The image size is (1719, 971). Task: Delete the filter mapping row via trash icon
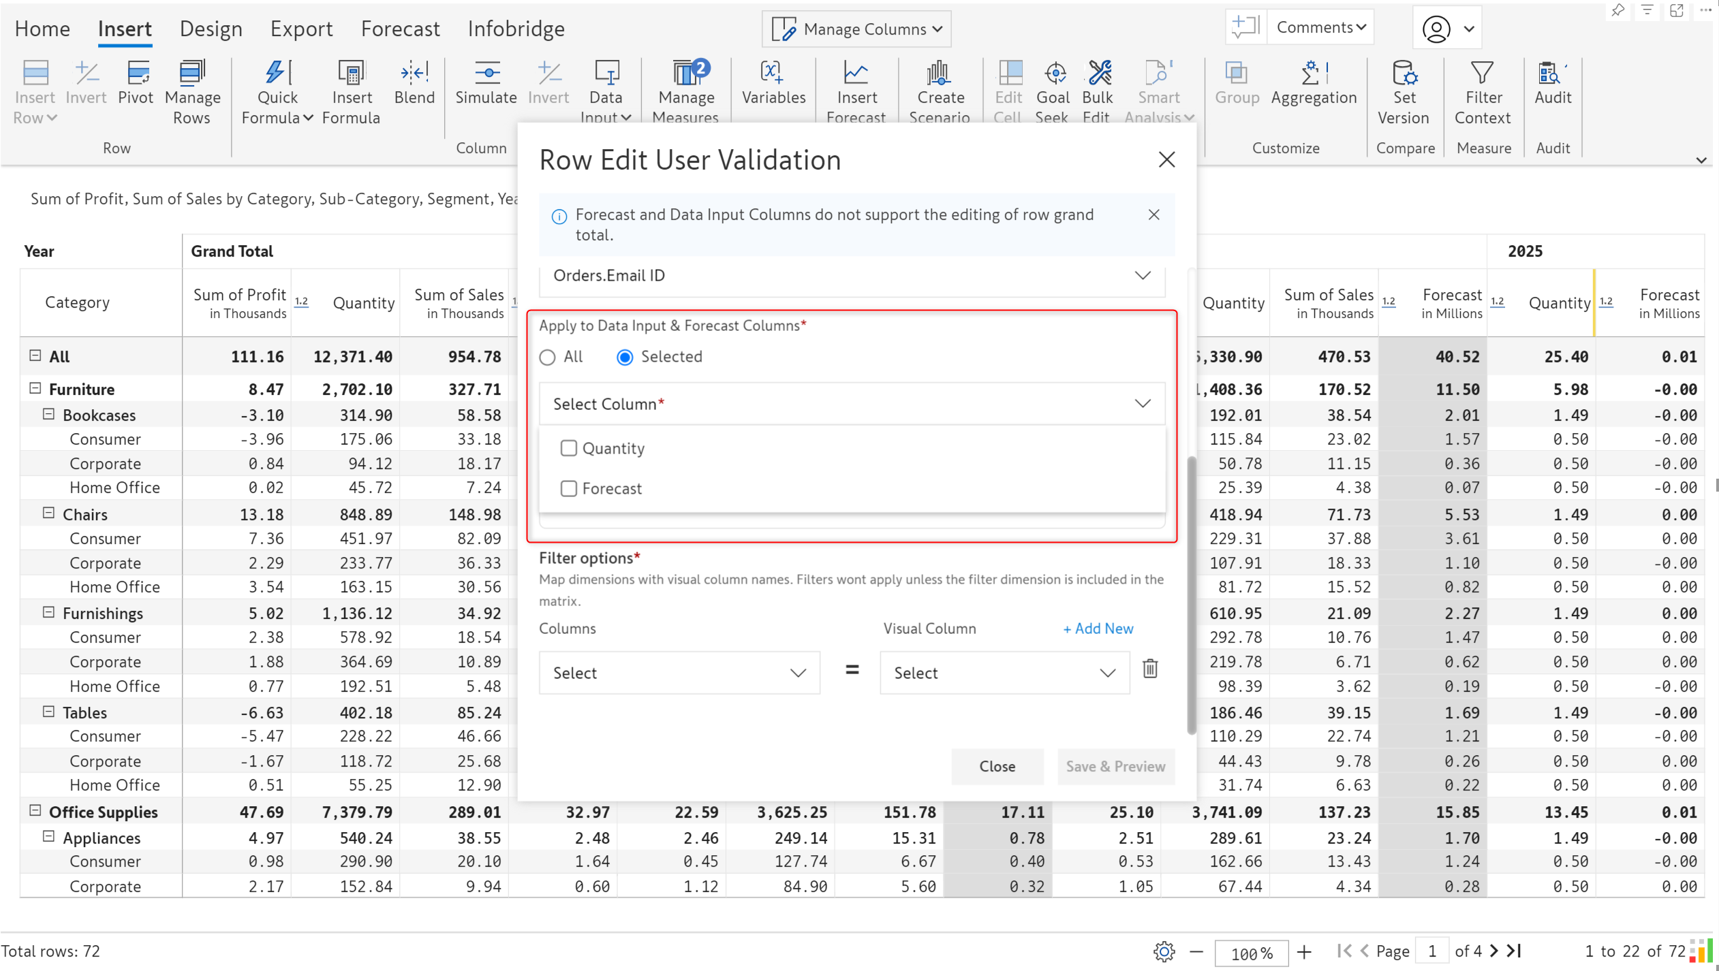click(1149, 669)
